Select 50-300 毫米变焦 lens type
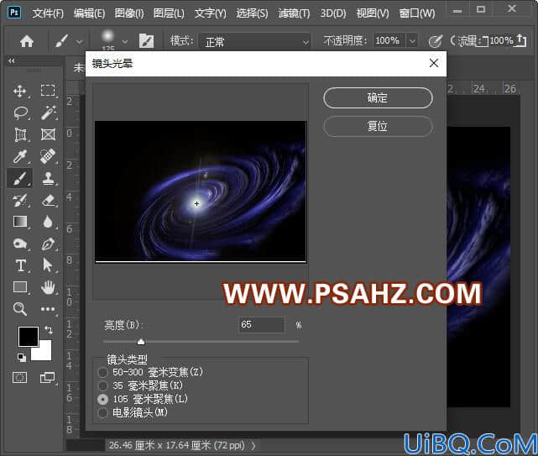The image size is (538, 456). (x=102, y=372)
